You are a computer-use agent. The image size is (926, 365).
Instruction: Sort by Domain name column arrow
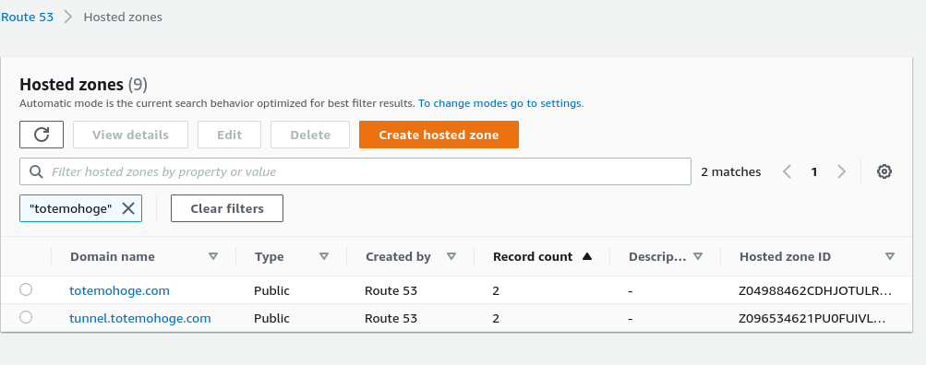click(x=213, y=256)
